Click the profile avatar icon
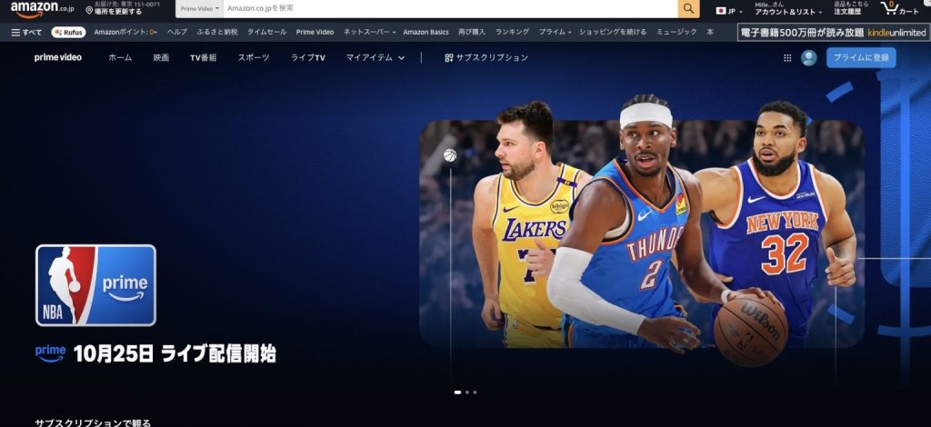The width and height of the screenshot is (931, 427). [x=808, y=57]
